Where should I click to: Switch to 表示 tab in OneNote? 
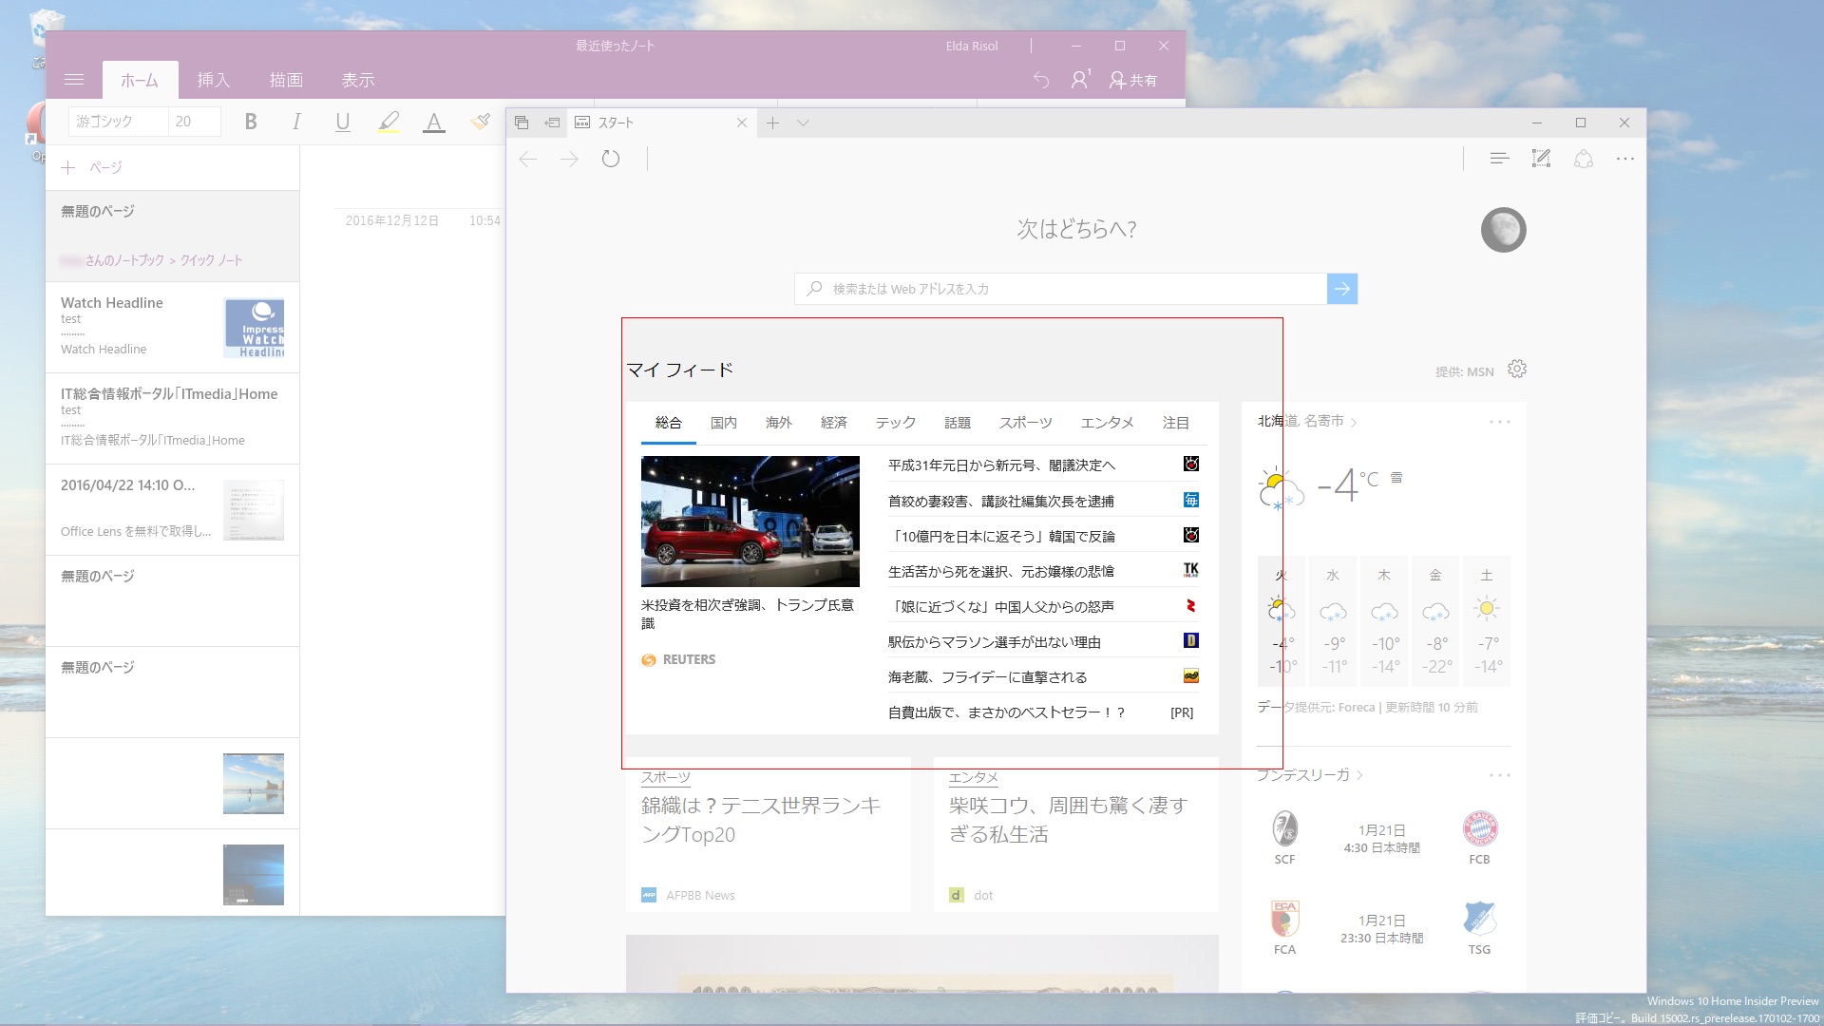click(x=358, y=81)
